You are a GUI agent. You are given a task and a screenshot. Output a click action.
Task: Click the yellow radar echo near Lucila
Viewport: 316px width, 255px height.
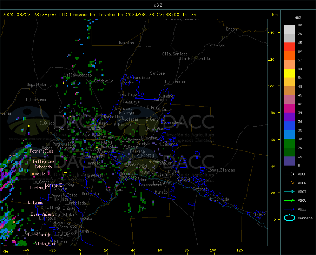66,173
